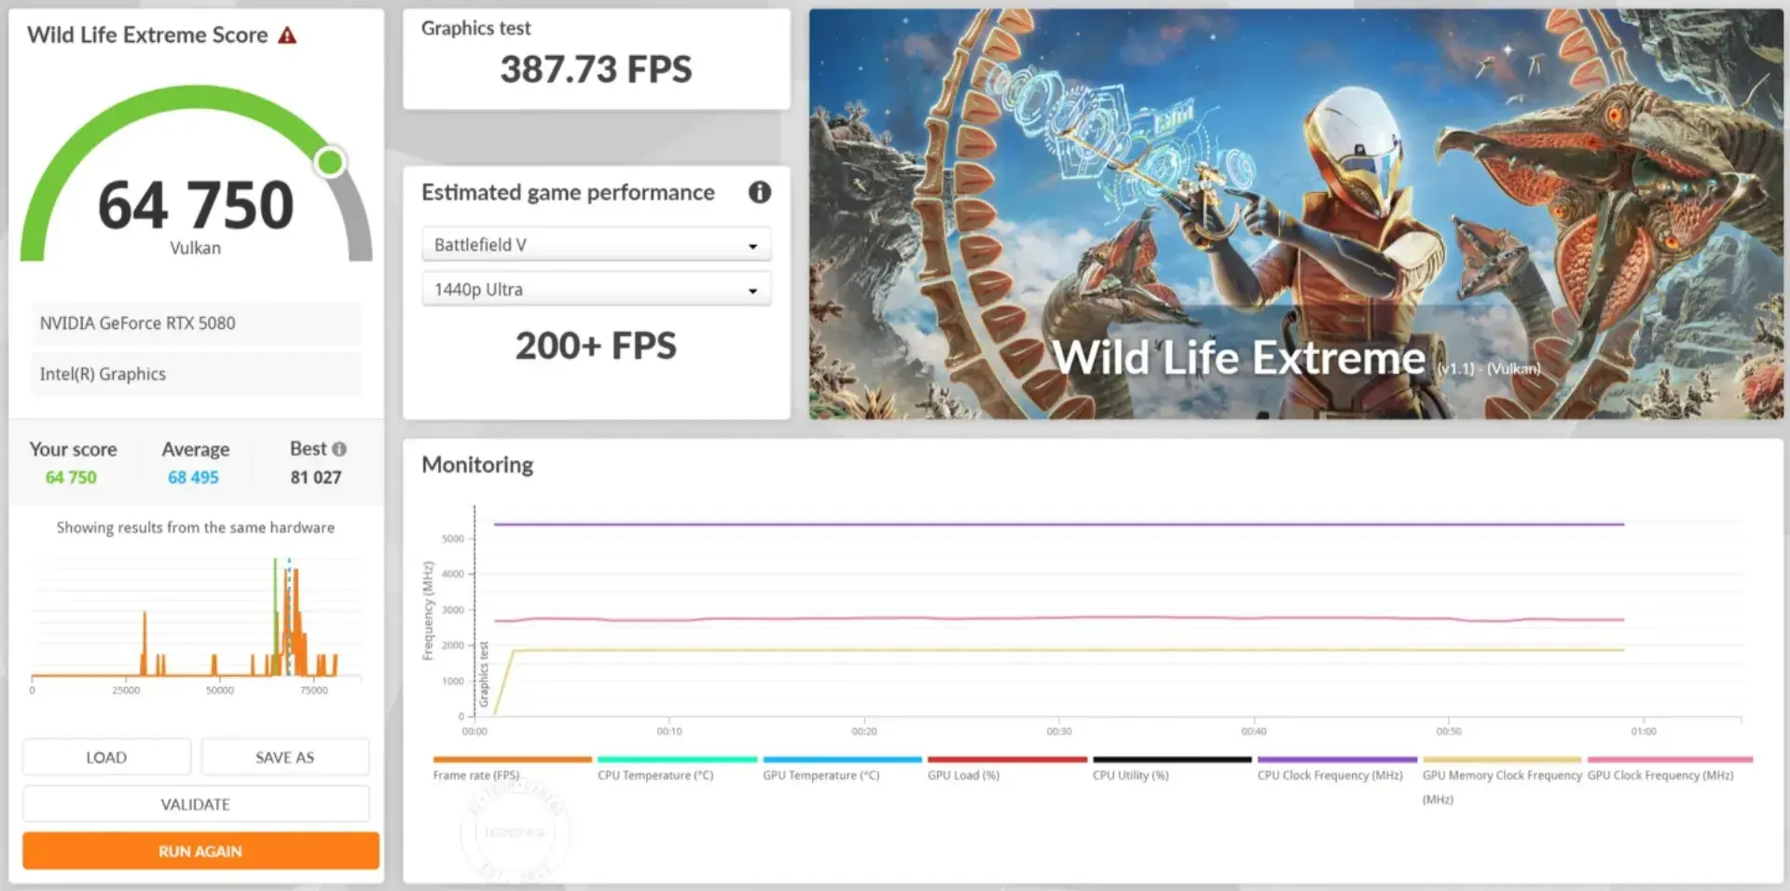The height and width of the screenshot is (891, 1790).
Task: Open the Battlefield V game dropdown
Action: [596, 245]
